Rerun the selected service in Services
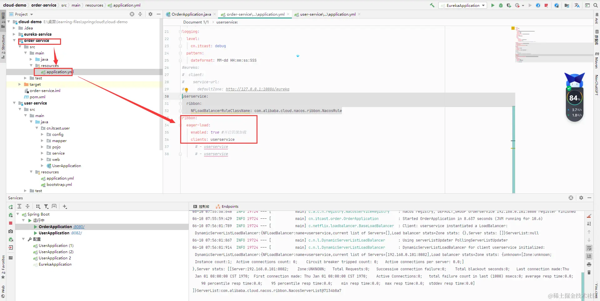This screenshot has height=301, width=600. point(11,207)
